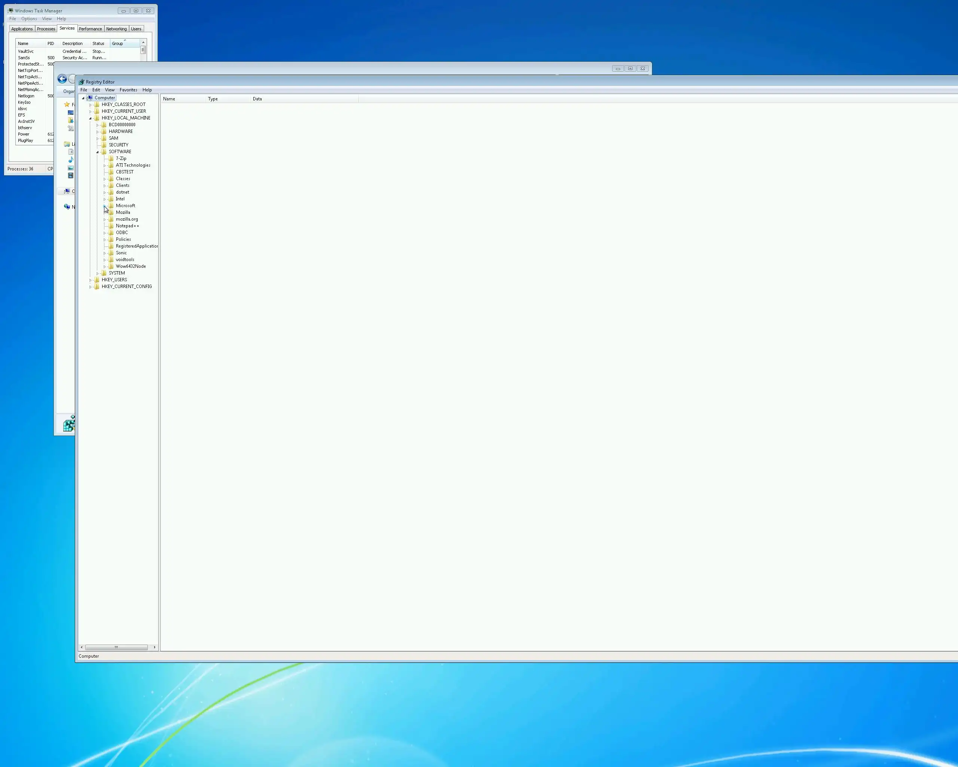Click the Task Manager title bar icon
958x767 pixels.
pyautogui.click(x=10, y=10)
